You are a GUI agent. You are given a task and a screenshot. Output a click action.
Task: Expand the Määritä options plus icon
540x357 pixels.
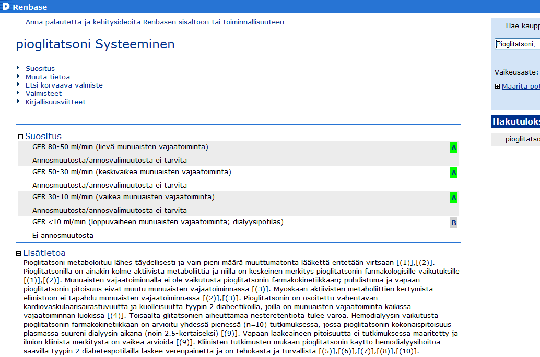497,86
